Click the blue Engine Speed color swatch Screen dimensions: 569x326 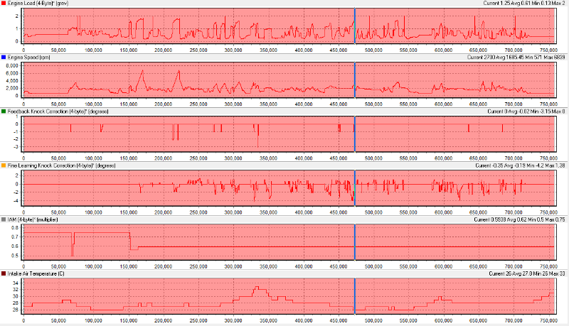click(x=4, y=58)
